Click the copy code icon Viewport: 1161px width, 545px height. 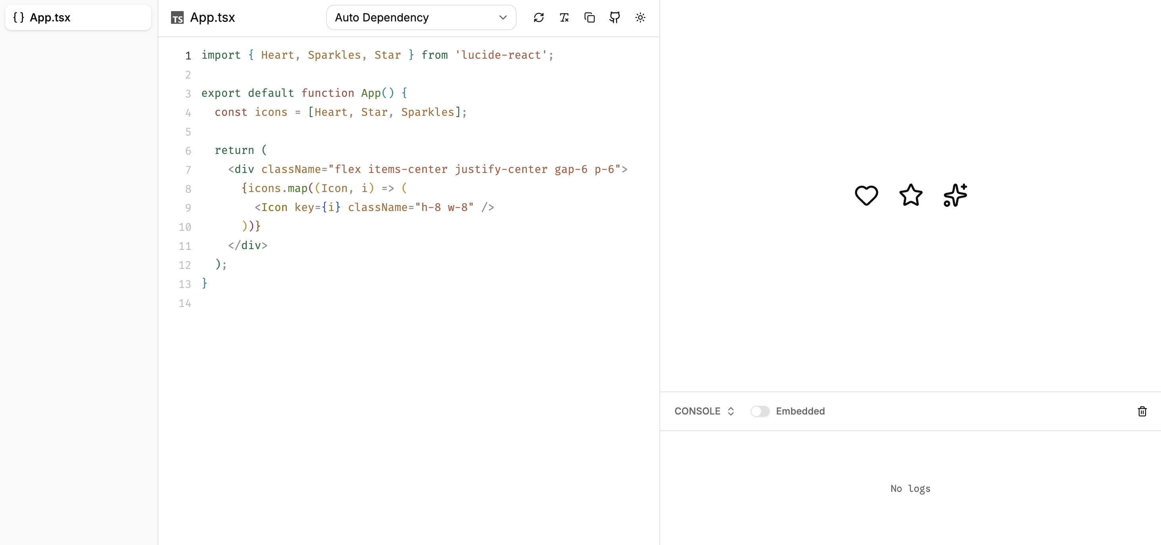pos(589,17)
